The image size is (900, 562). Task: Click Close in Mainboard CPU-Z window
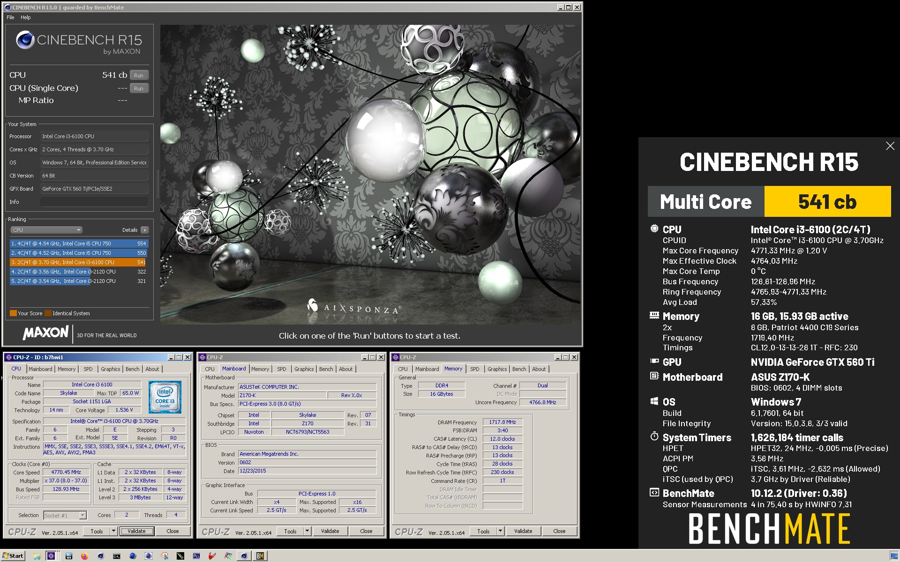tap(366, 531)
